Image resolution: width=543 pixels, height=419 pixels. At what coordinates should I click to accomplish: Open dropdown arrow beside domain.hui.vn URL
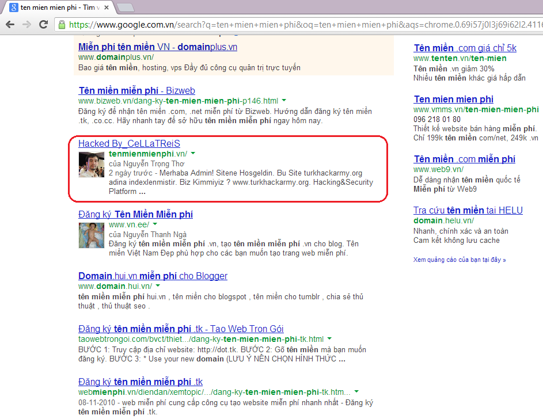point(158,286)
